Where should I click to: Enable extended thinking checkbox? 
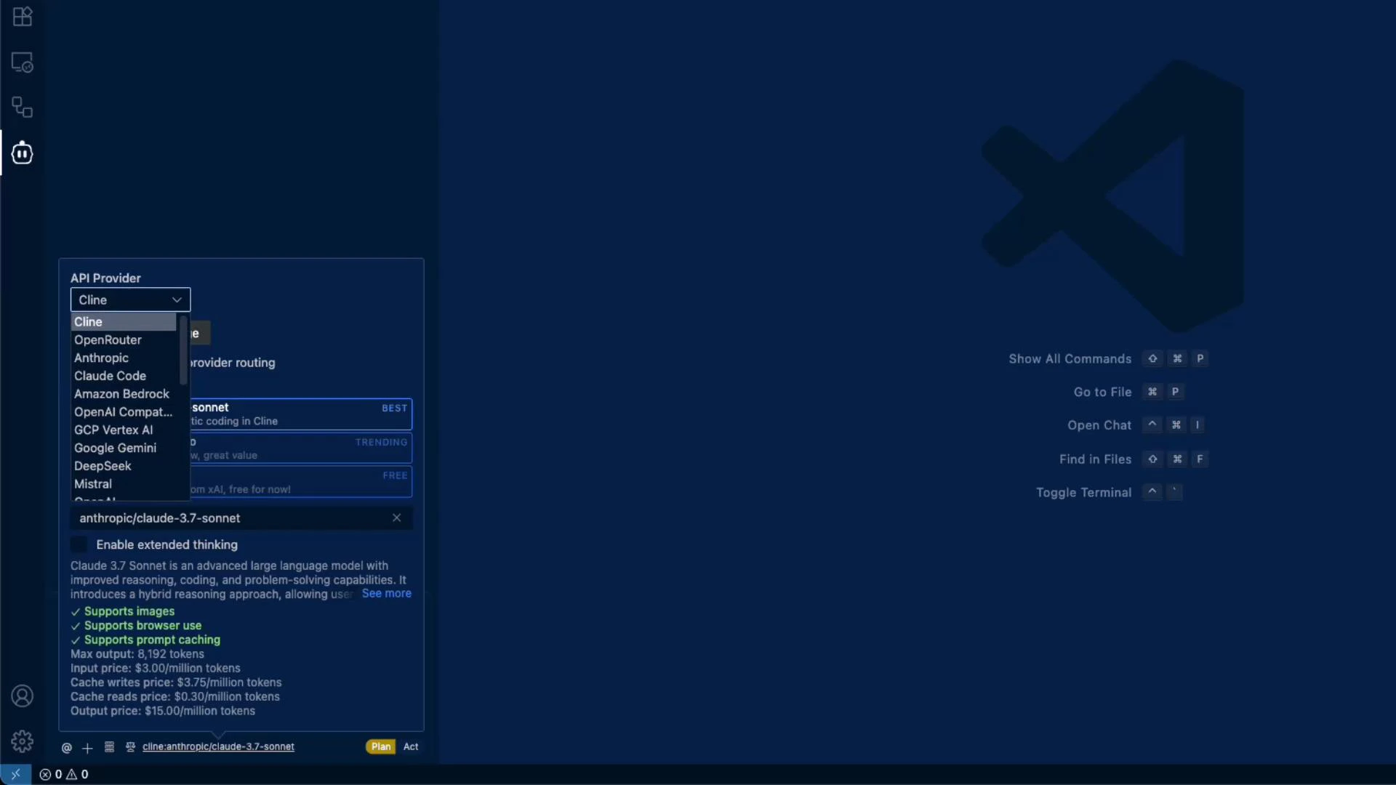point(78,544)
